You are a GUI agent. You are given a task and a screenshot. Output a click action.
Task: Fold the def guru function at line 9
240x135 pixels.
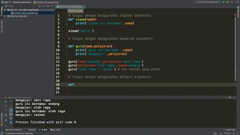tap(67, 46)
